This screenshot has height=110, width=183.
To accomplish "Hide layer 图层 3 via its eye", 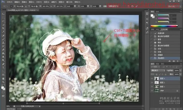I will 152,79.
